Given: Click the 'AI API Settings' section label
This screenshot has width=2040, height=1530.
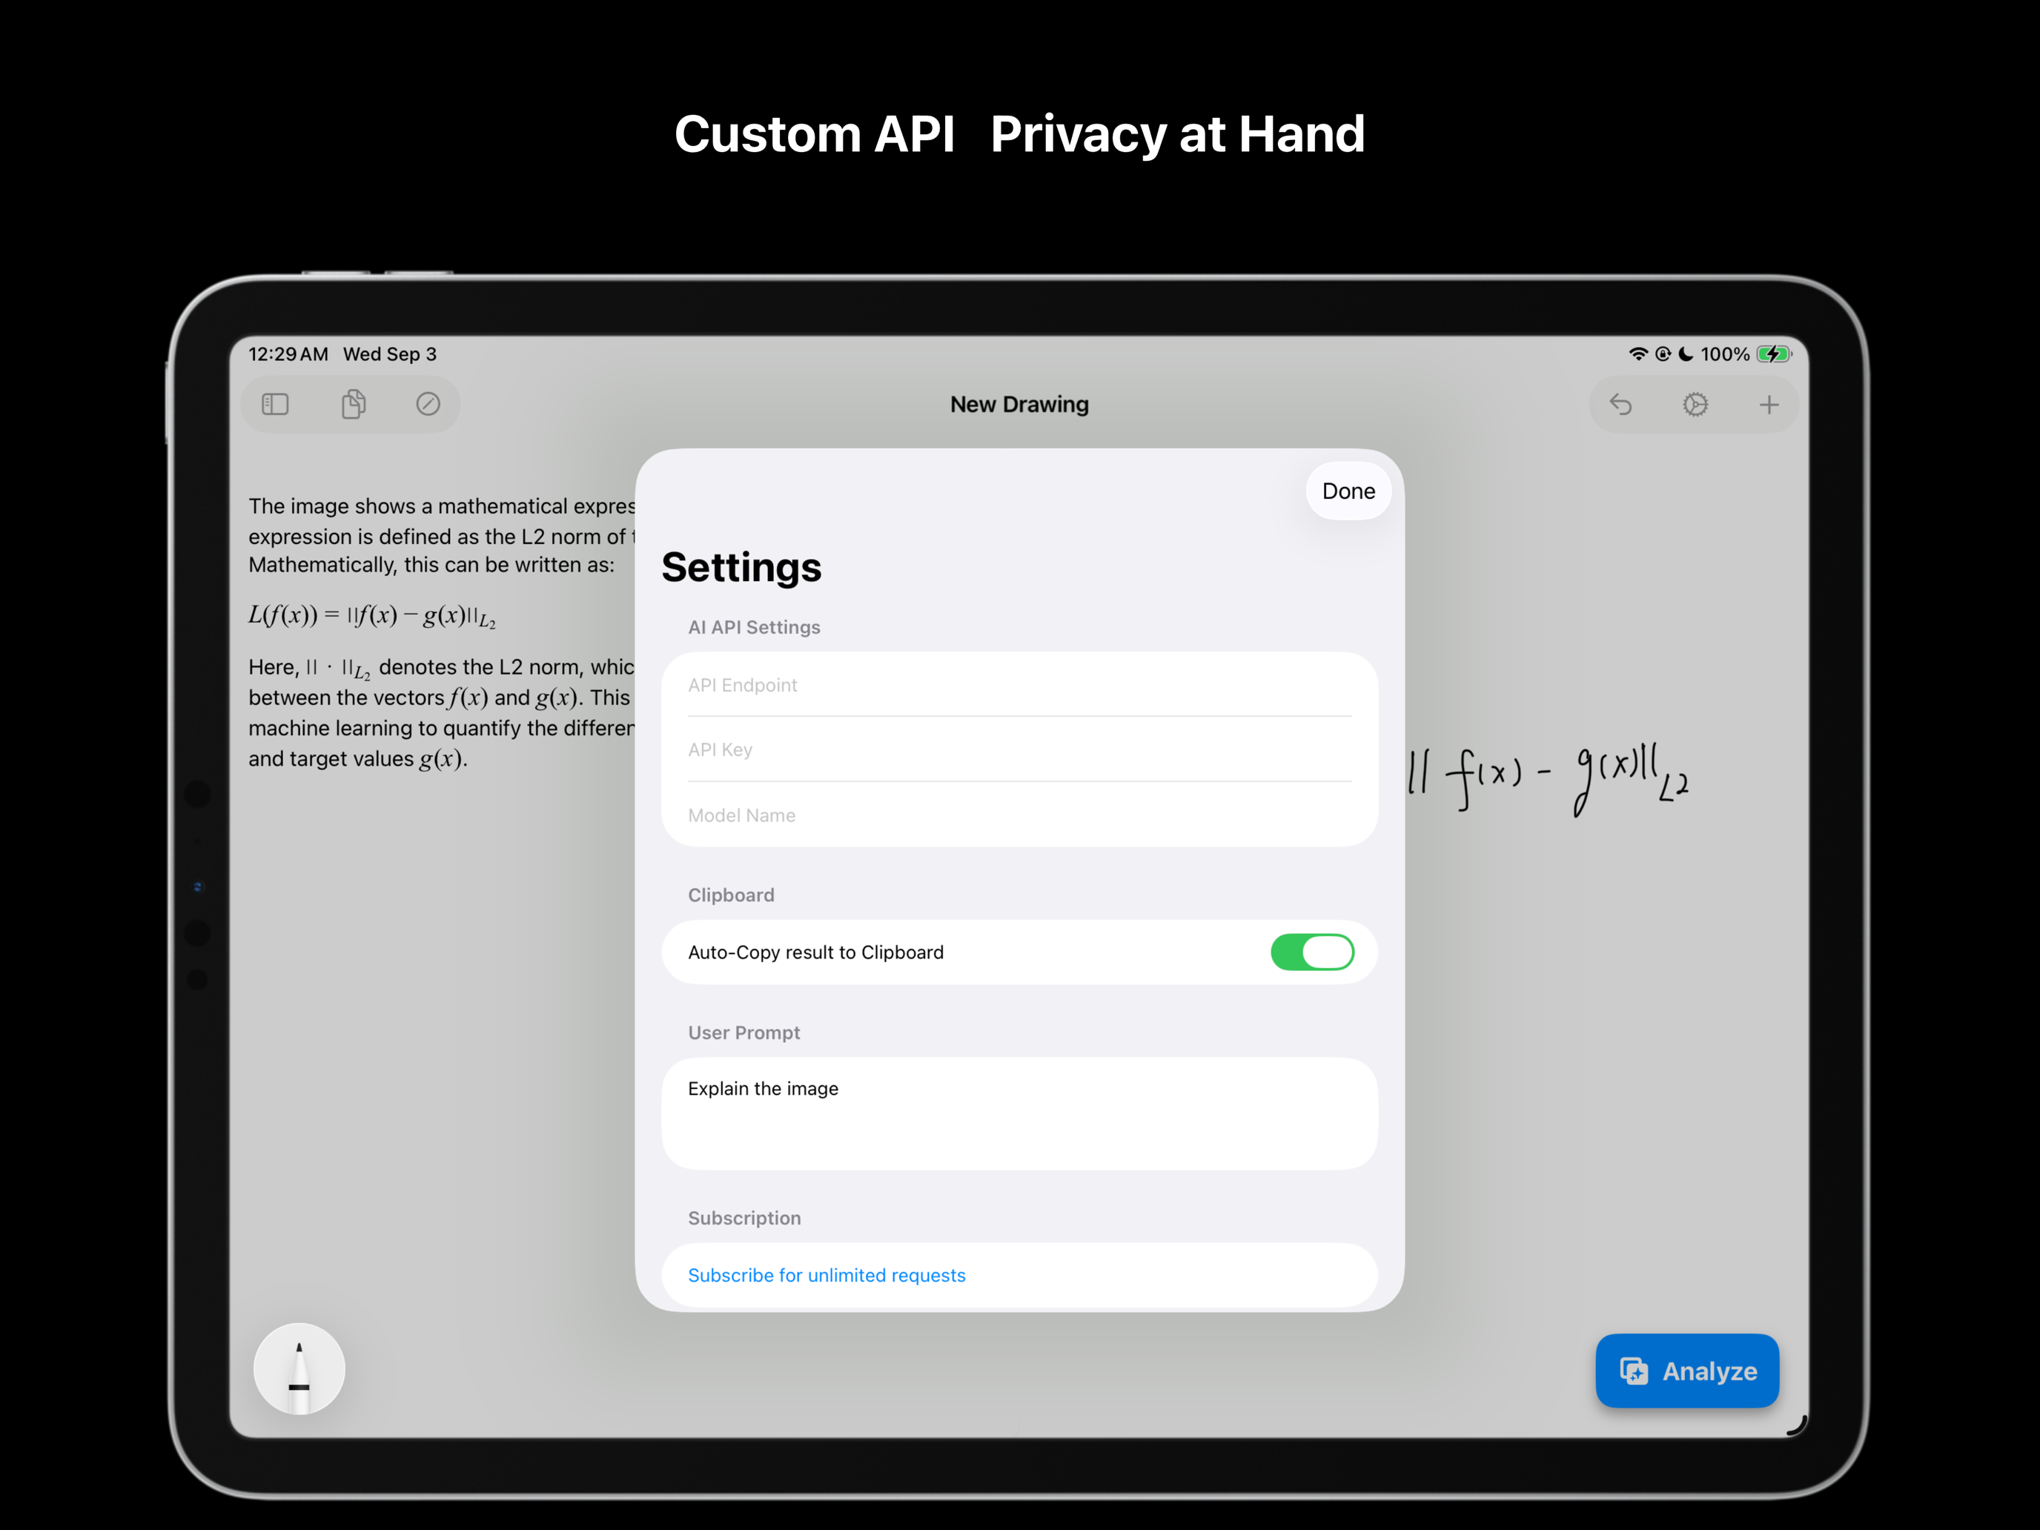Looking at the screenshot, I should (x=755, y=627).
